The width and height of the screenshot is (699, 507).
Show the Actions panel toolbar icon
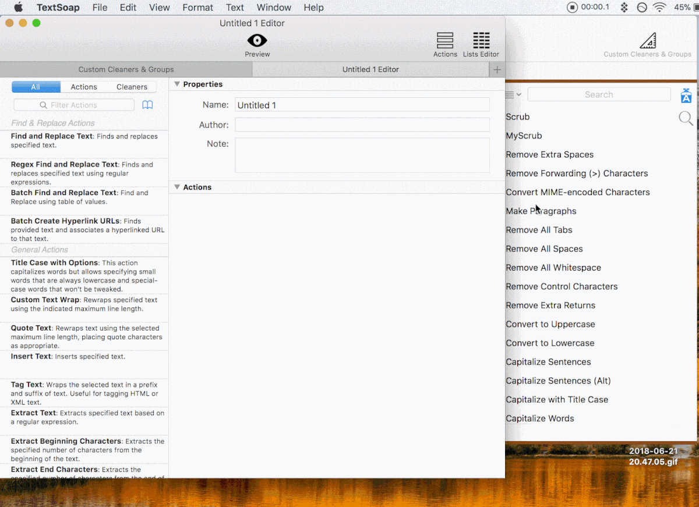445,40
